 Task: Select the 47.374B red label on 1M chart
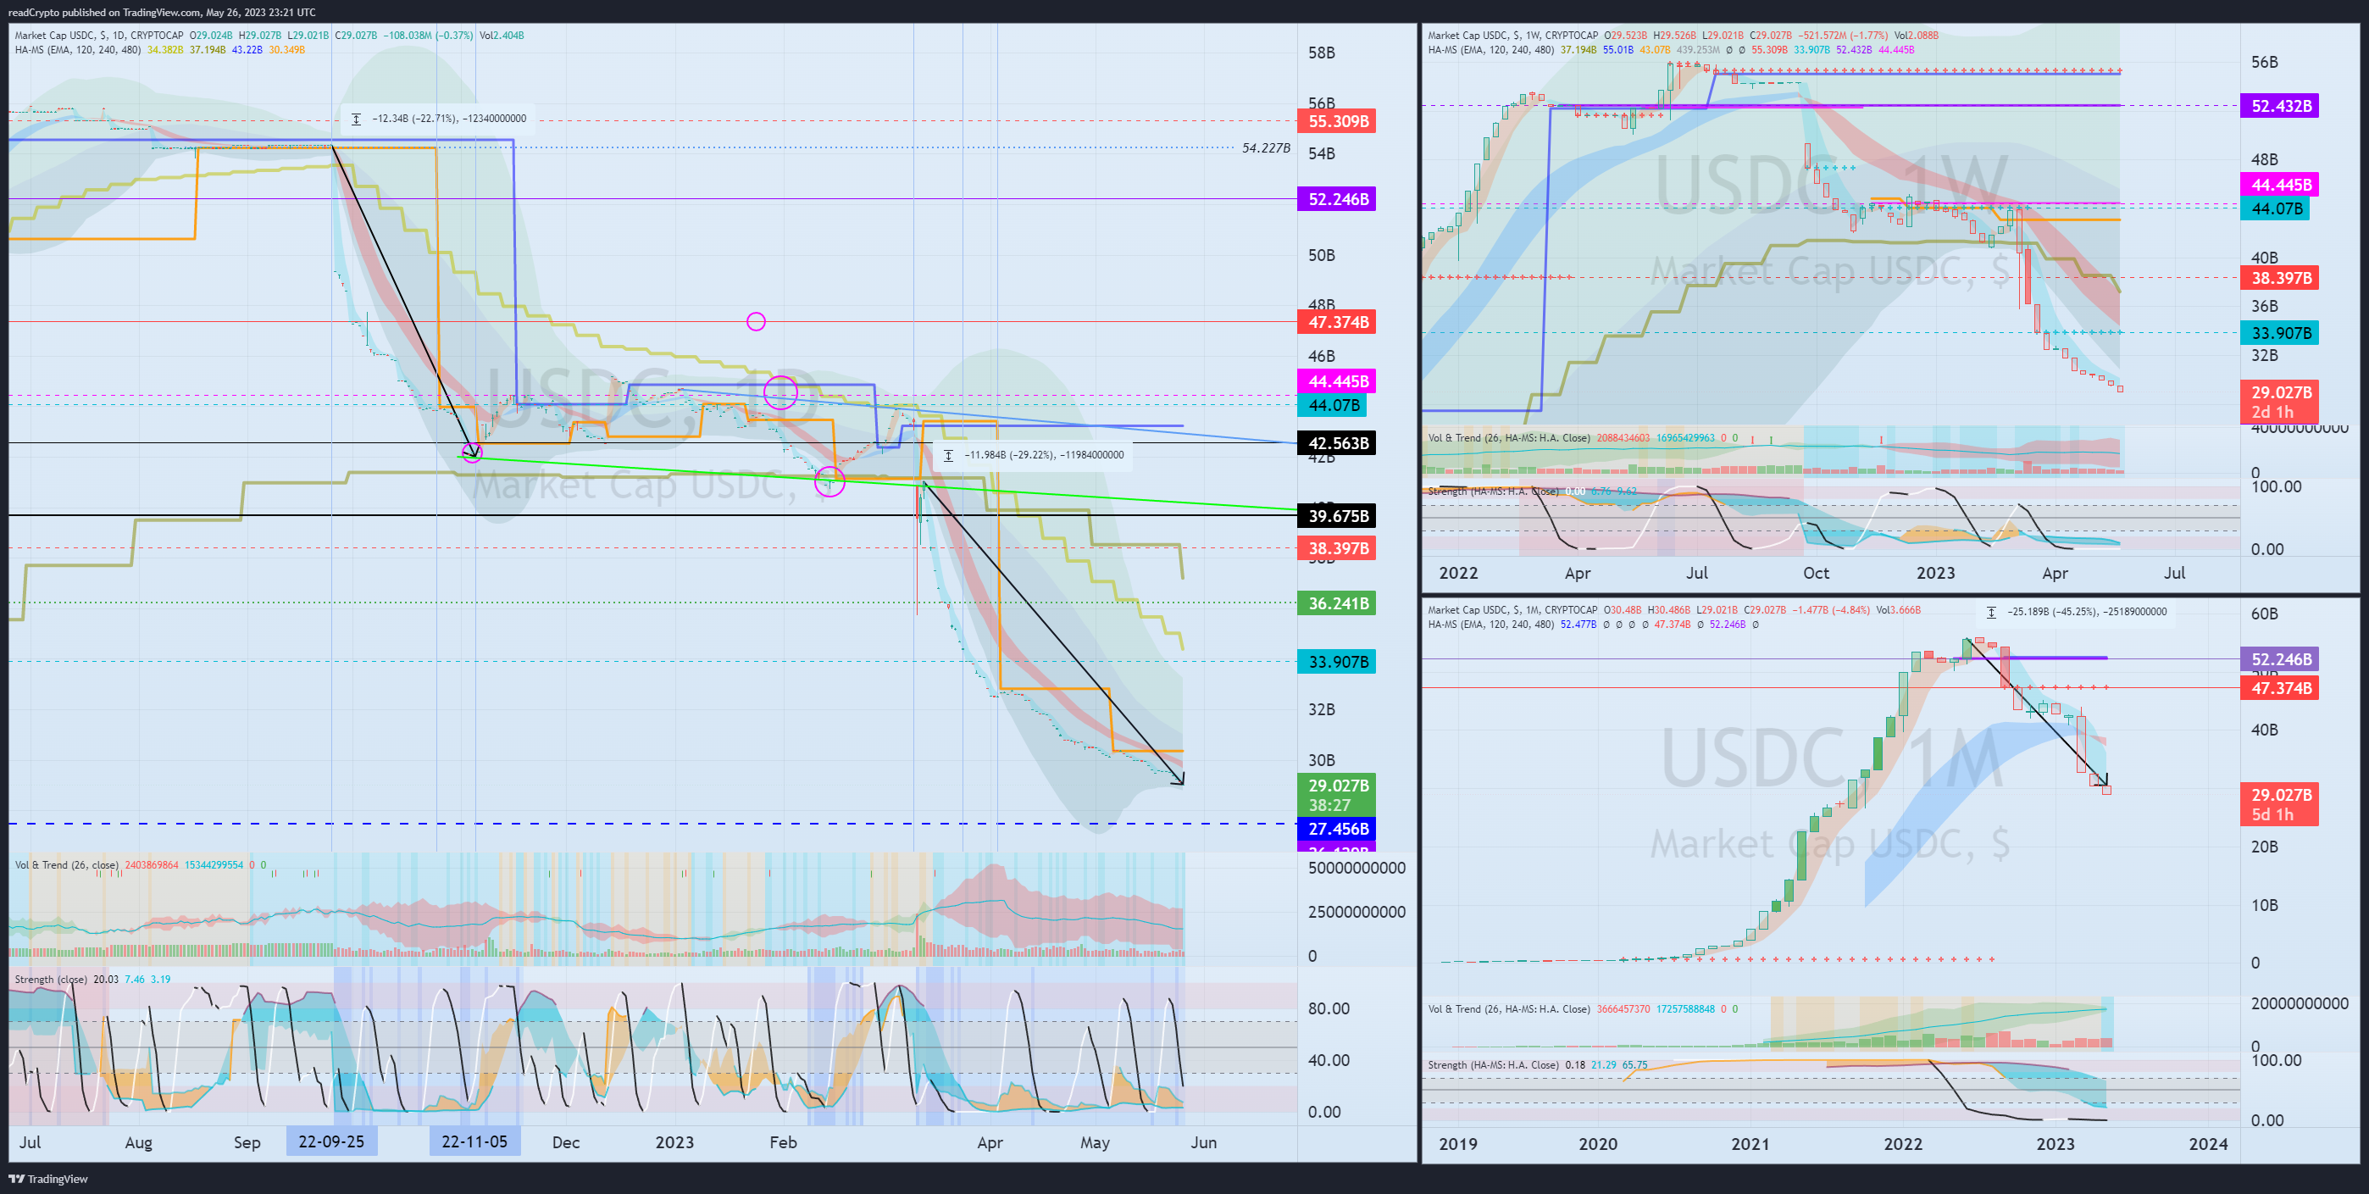(2280, 688)
